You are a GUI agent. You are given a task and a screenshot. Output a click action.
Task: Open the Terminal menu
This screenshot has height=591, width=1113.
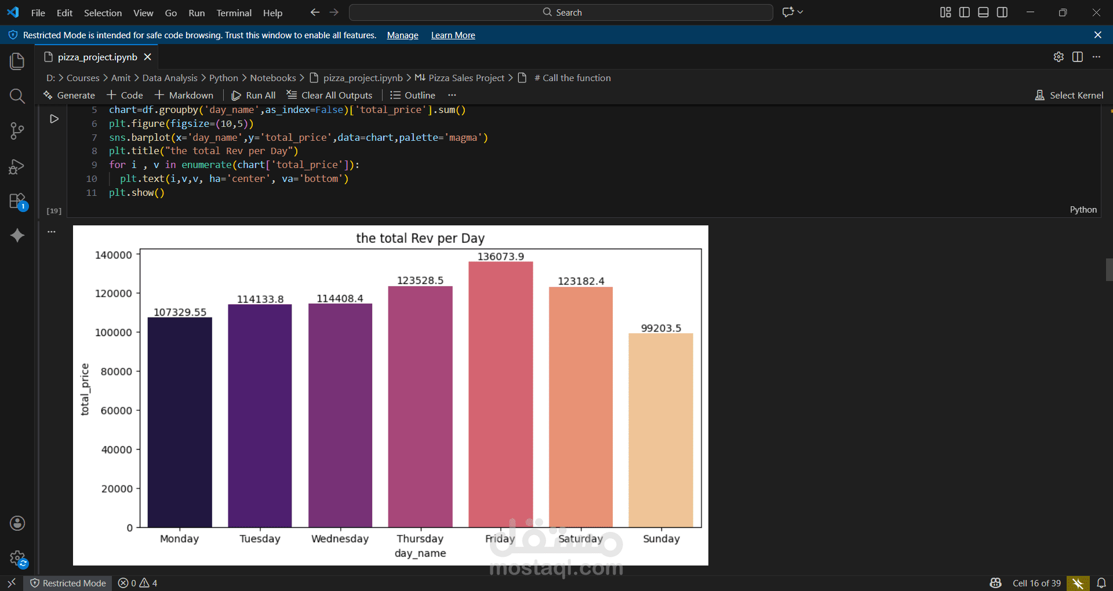234,13
